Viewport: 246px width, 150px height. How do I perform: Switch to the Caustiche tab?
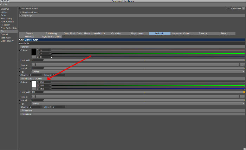click(x=116, y=34)
